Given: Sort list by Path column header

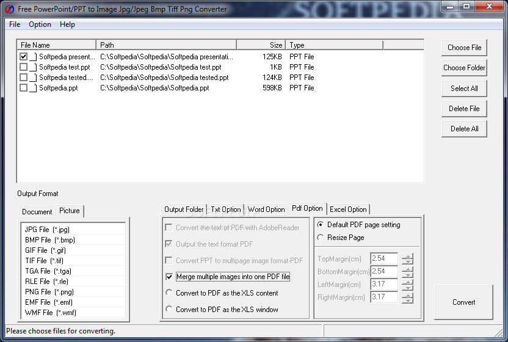Looking at the screenshot, I should pyautogui.click(x=166, y=45).
